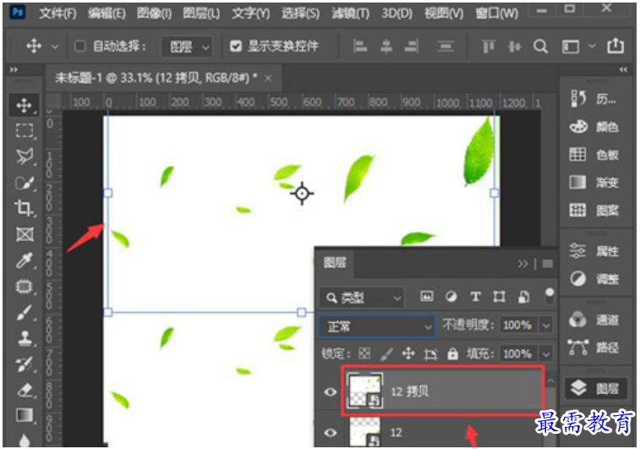This screenshot has height=449, width=640.
Task: Filter layers by adjustment layer icon
Action: [451, 296]
